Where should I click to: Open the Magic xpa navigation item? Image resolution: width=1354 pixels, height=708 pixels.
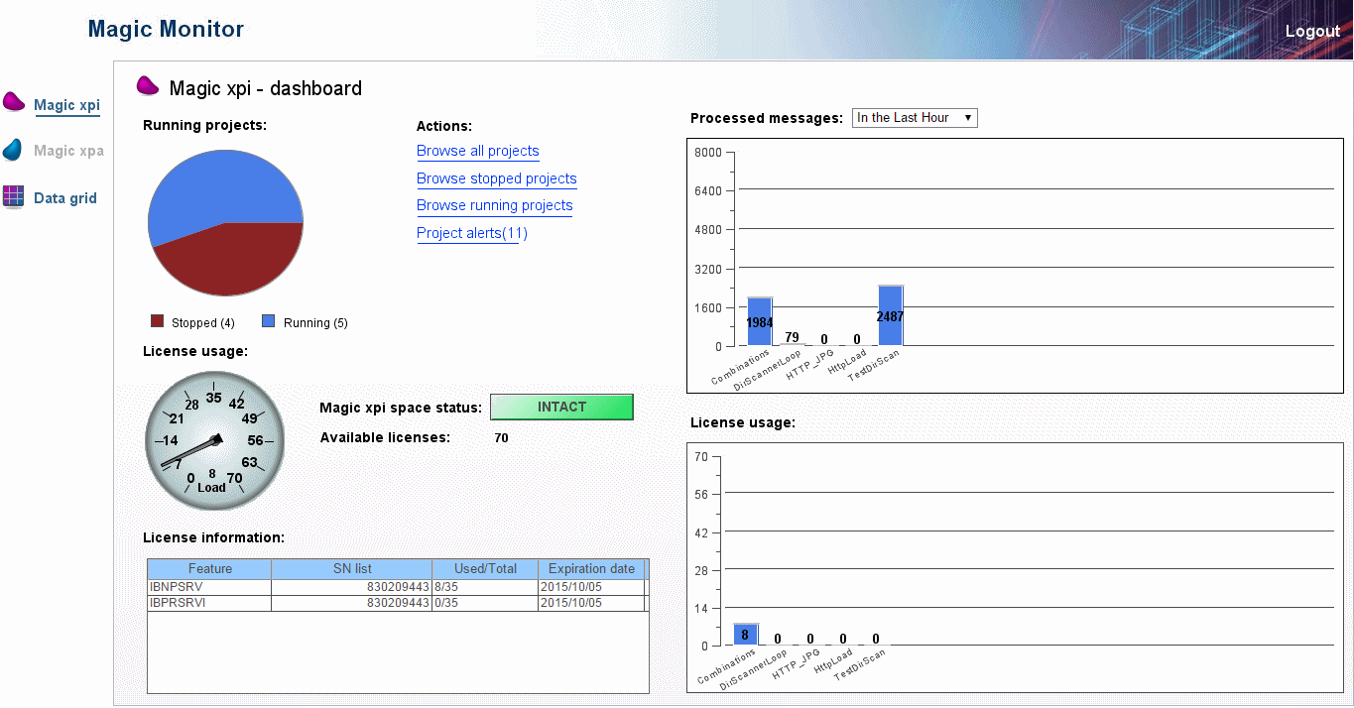[68, 151]
